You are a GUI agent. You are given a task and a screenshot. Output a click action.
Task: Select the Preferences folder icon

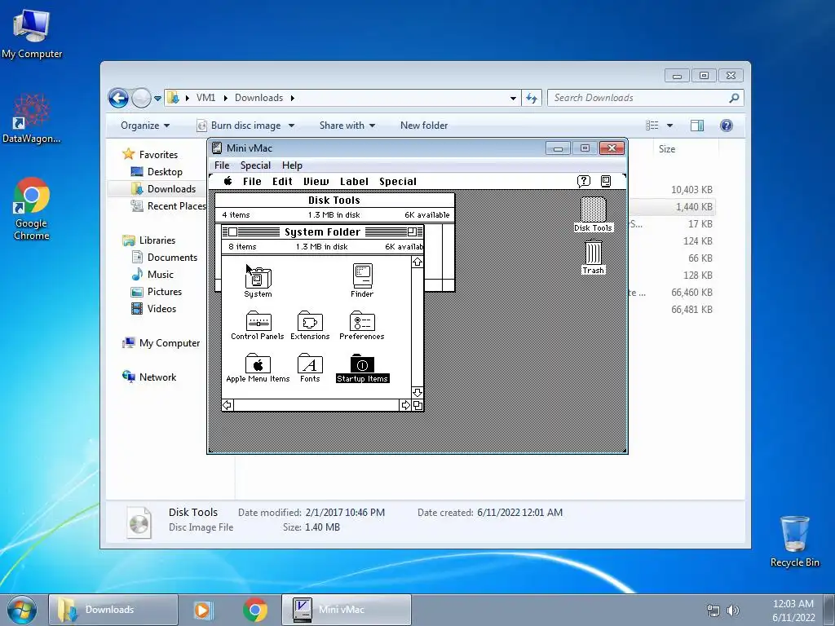(x=362, y=321)
